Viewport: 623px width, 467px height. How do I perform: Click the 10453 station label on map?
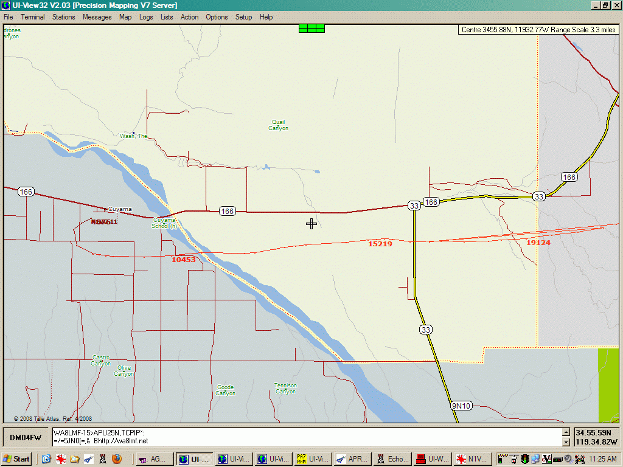pos(184,260)
